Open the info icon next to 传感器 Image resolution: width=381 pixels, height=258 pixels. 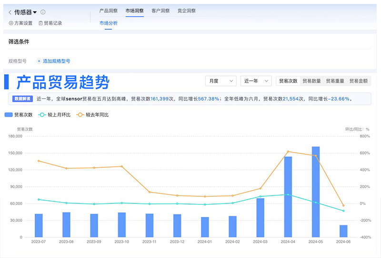pos(43,12)
